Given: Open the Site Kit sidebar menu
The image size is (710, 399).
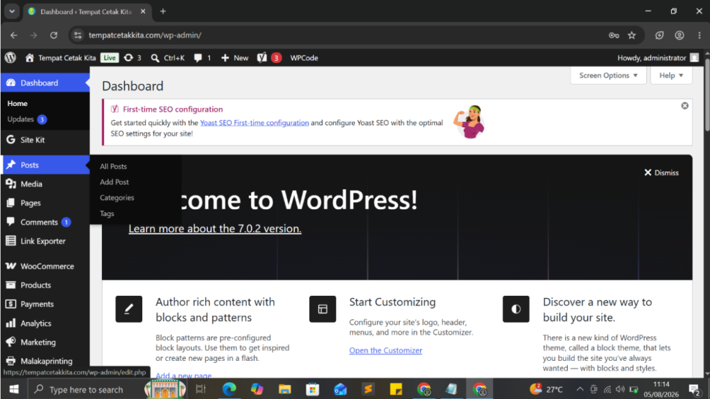Looking at the screenshot, I should pos(45,140).
